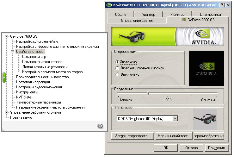
Task: Open the stereo type dropdown arrow
Action: click(x=175, y=119)
